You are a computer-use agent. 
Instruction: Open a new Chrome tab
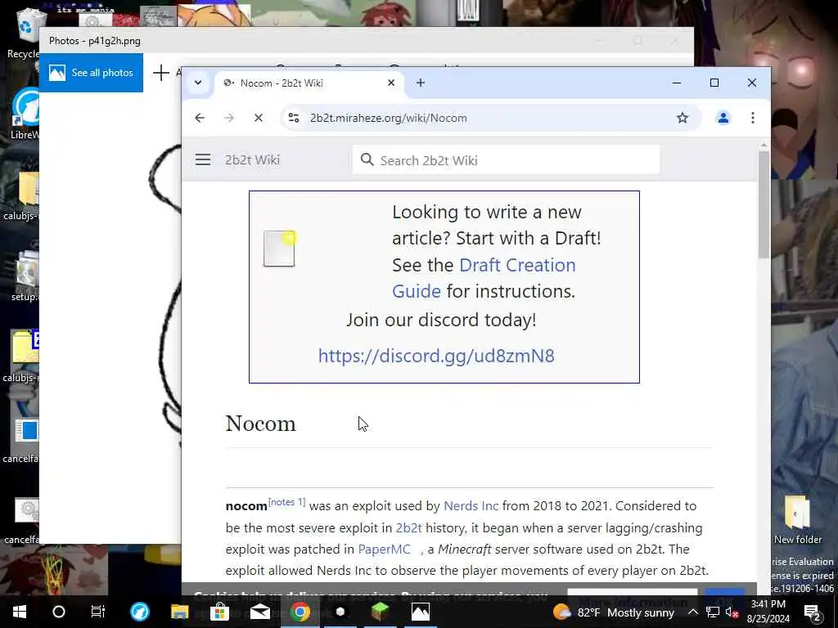pos(421,83)
